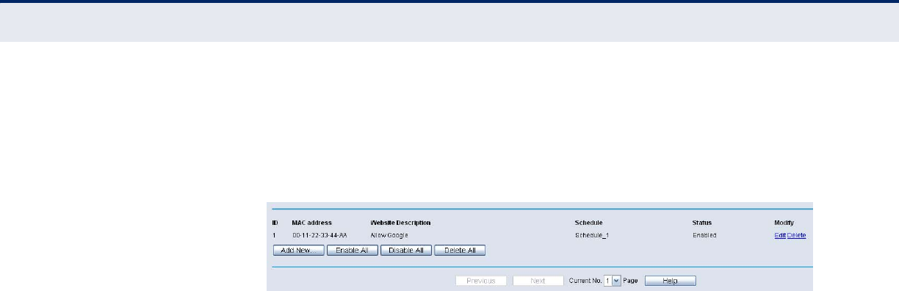Image resolution: width=899 pixels, height=291 pixels.
Task: Select the Allow Google description cell
Action: 389,235
